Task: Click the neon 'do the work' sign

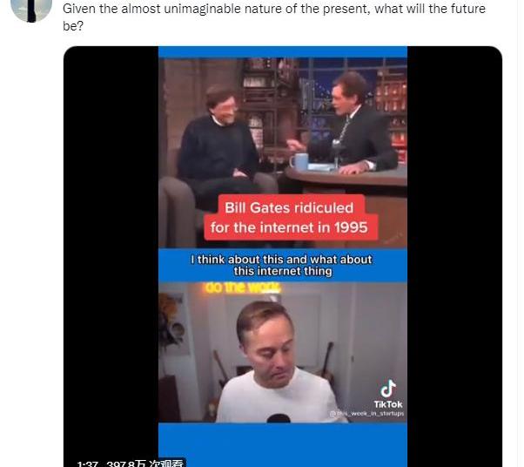Action: [x=243, y=288]
